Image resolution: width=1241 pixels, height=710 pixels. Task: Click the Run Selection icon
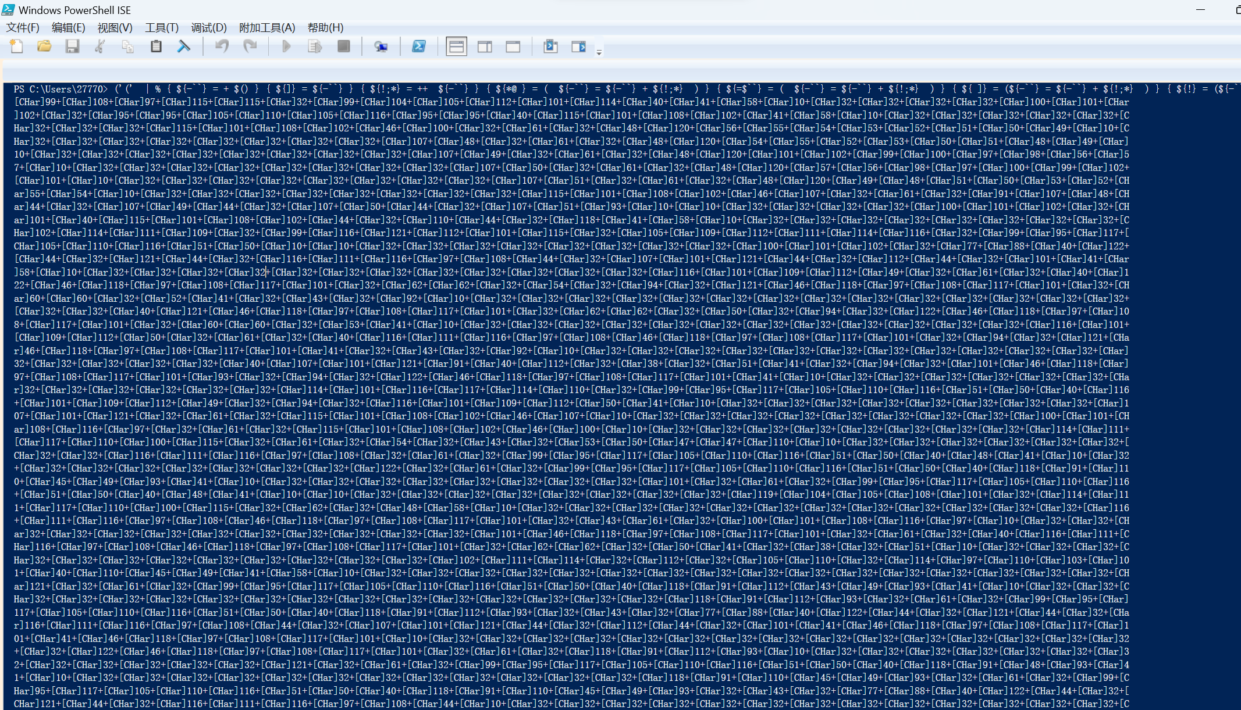tap(315, 47)
